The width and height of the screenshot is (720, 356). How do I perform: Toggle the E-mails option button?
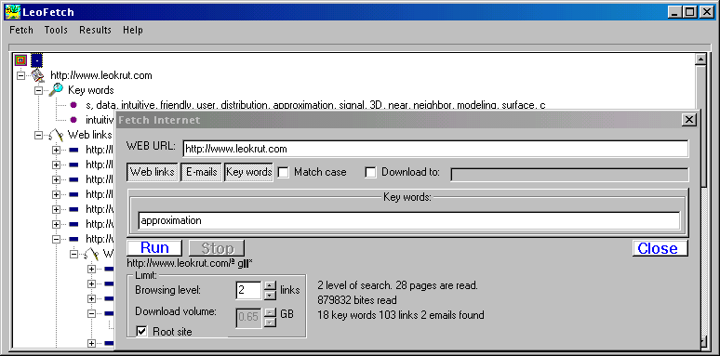pos(202,172)
